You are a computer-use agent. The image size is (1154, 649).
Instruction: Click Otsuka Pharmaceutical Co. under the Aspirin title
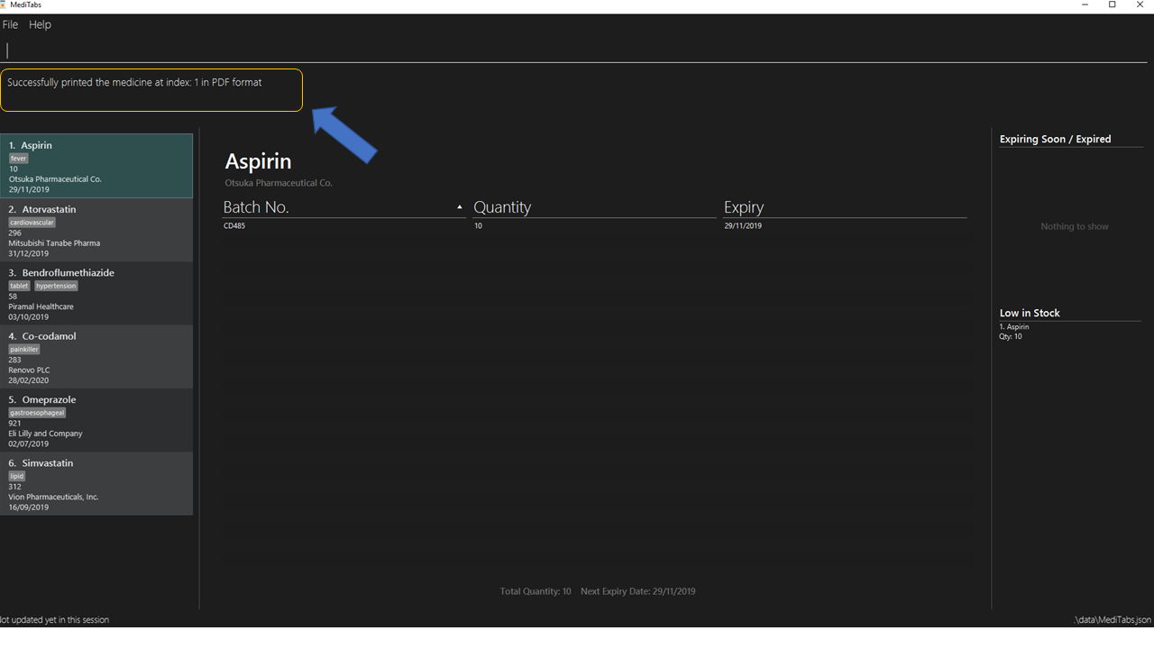(279, 183)
